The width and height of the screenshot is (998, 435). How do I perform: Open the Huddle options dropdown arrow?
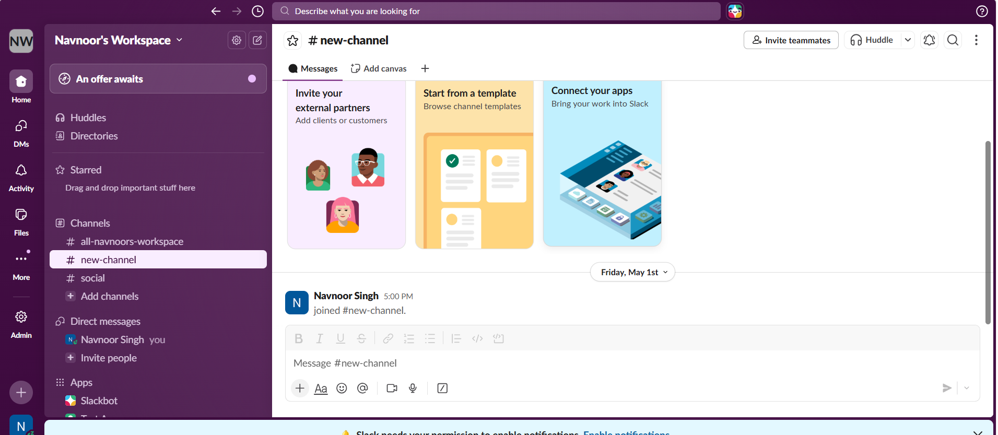[x=908, y=40]
